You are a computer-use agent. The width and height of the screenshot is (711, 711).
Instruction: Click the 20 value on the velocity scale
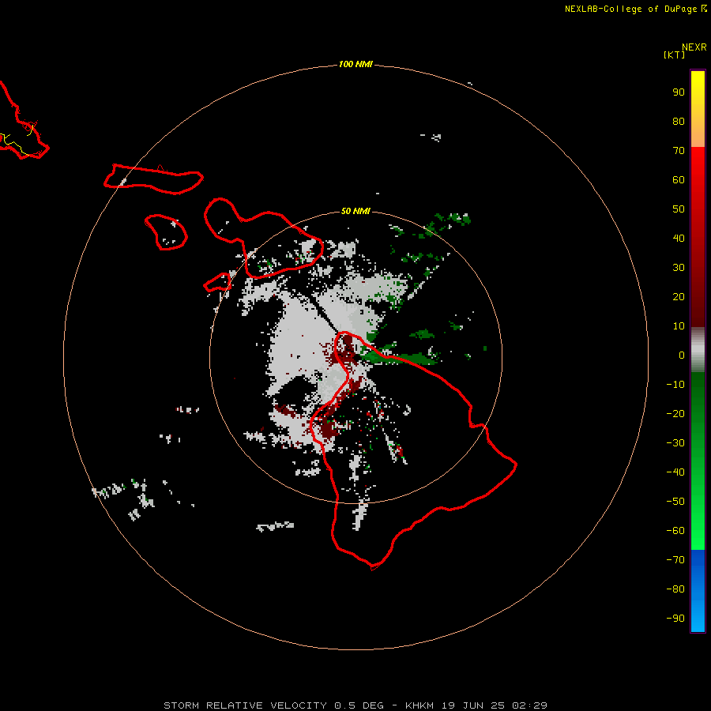click(x=679, y=296)
